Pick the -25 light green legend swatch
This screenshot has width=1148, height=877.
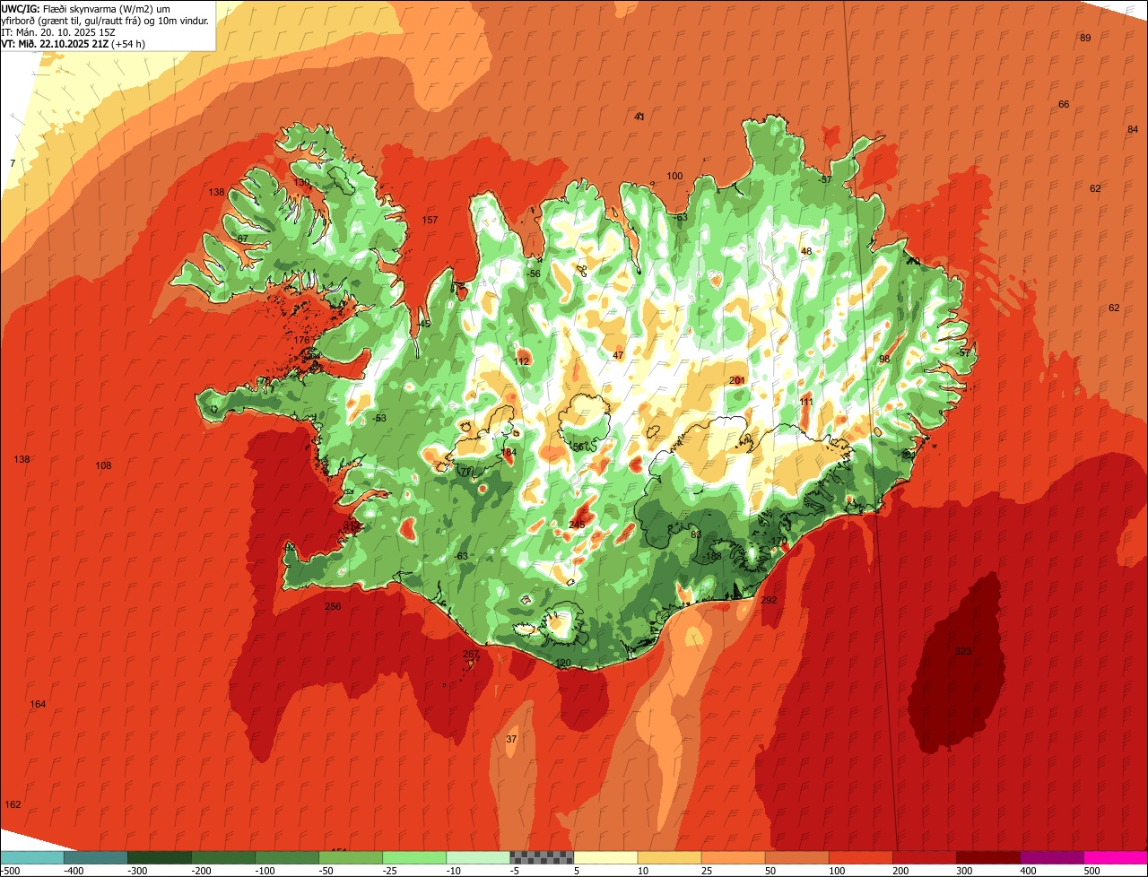pyautogui.click(x=413, y=857)
